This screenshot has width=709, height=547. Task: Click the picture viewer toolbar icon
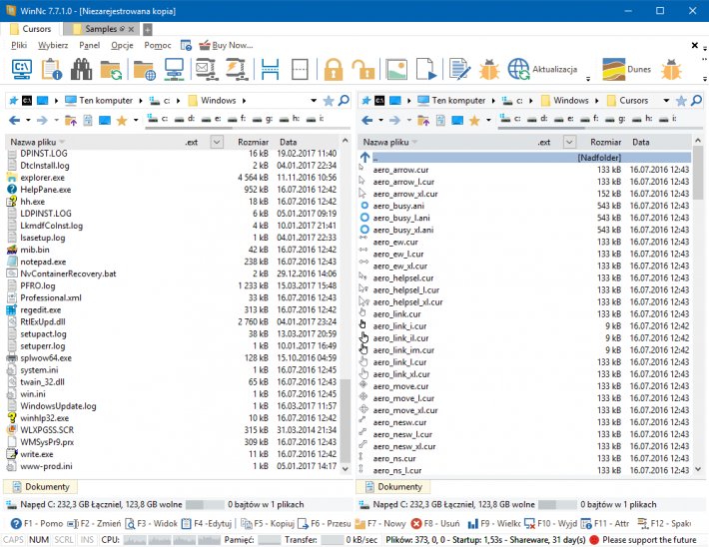396,69
